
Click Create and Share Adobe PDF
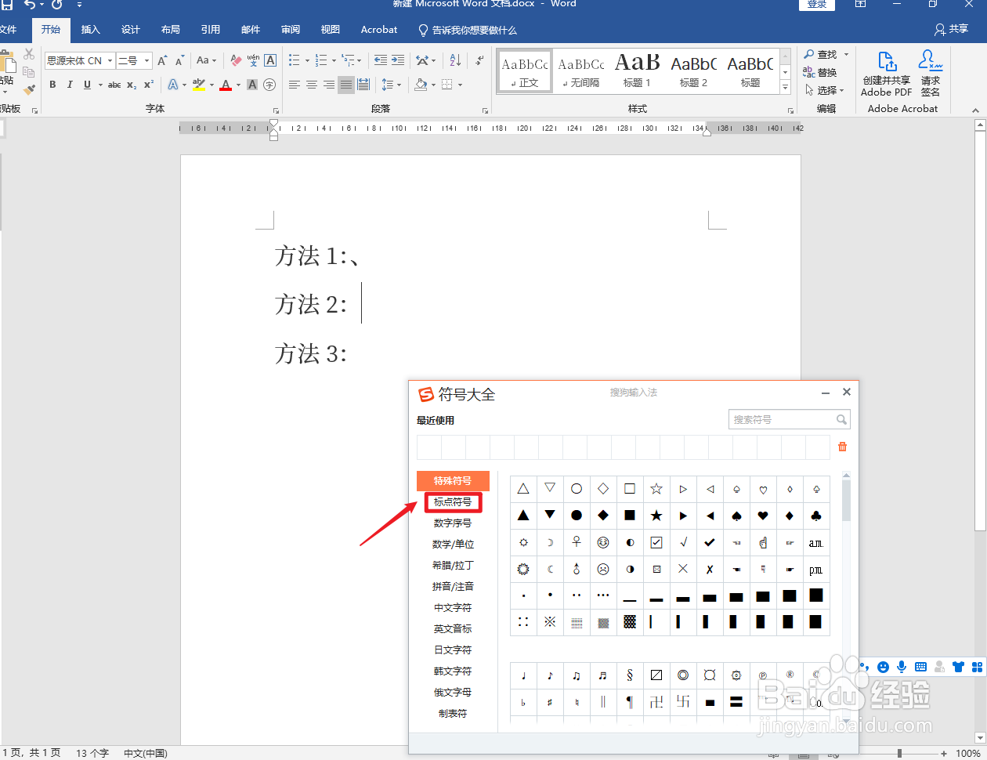885,74
